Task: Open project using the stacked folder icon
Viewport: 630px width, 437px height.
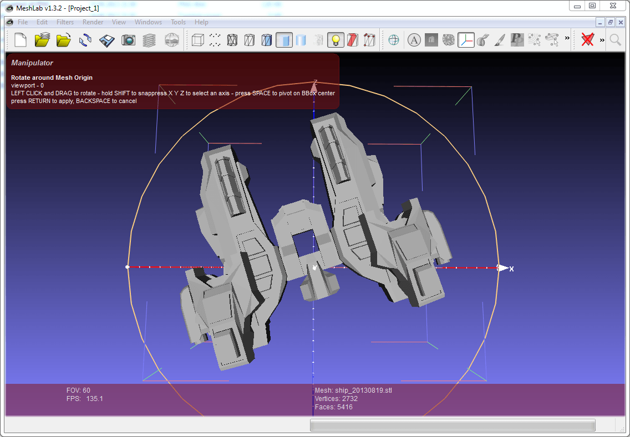Action: click(x=42, y=40)
